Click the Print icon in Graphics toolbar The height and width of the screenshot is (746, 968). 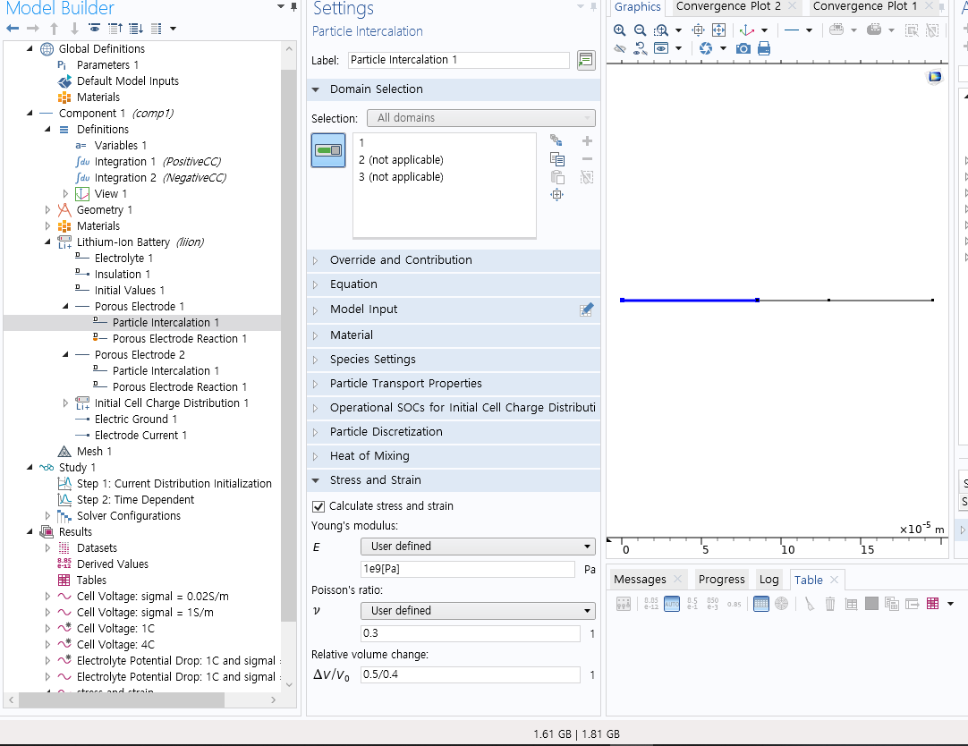point(764,48)
